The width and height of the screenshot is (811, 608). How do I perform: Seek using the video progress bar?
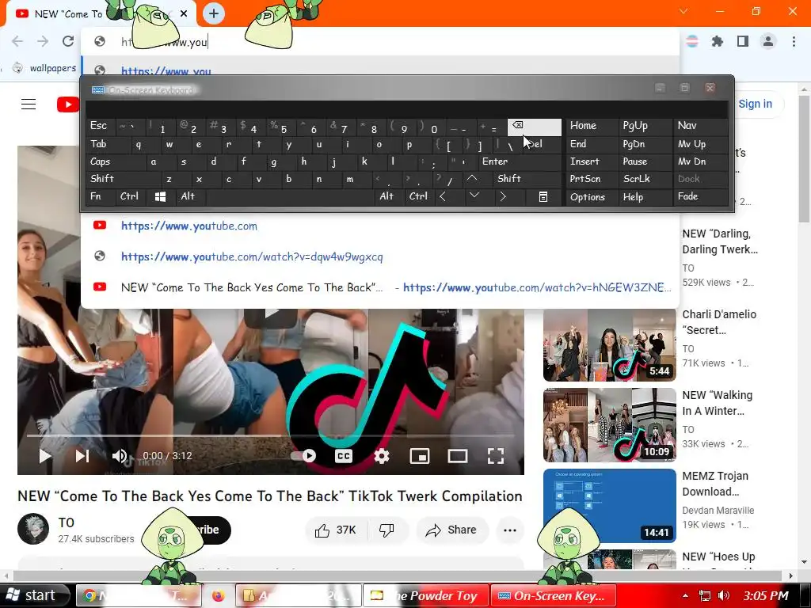tap(271, 436)
